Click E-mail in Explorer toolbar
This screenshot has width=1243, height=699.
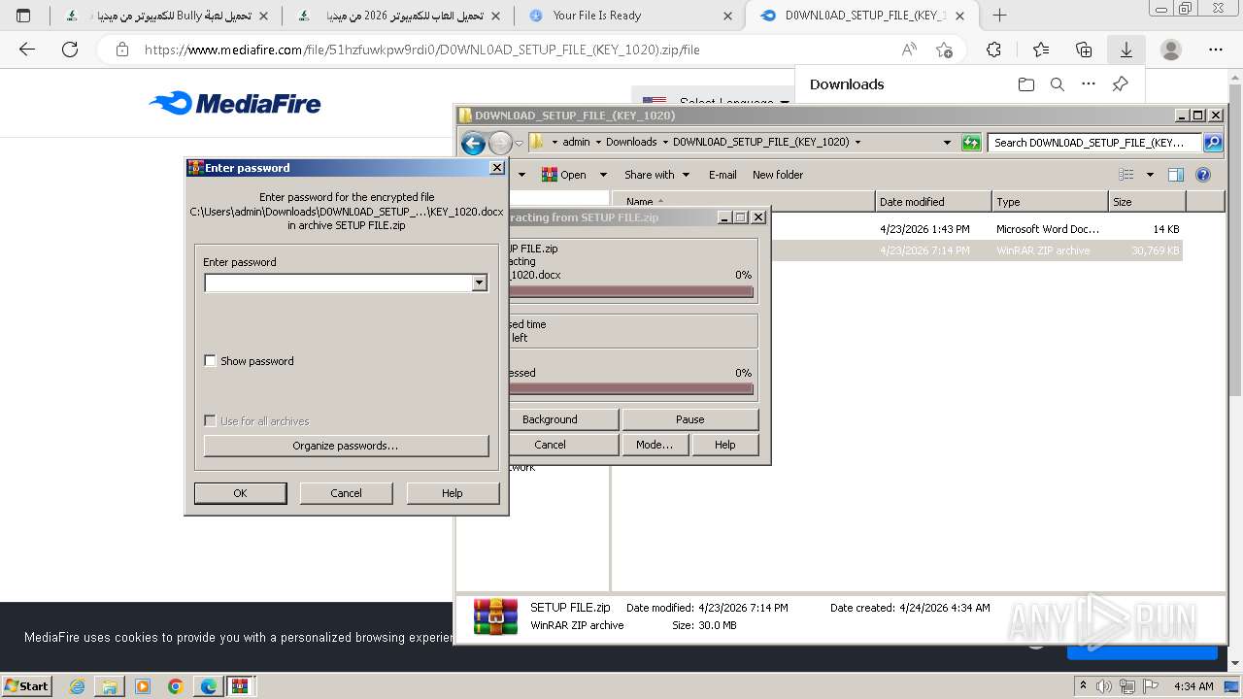coord(722,175)
